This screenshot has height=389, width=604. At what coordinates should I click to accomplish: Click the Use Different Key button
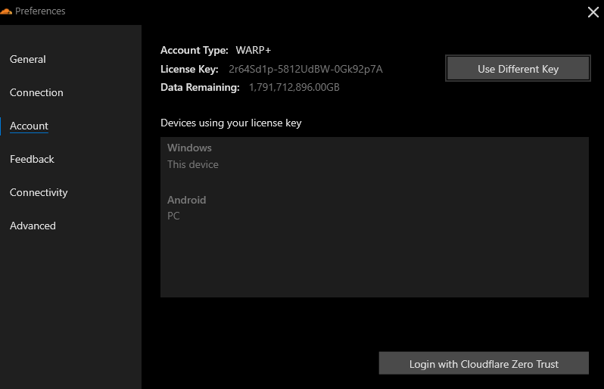point(518,69)
